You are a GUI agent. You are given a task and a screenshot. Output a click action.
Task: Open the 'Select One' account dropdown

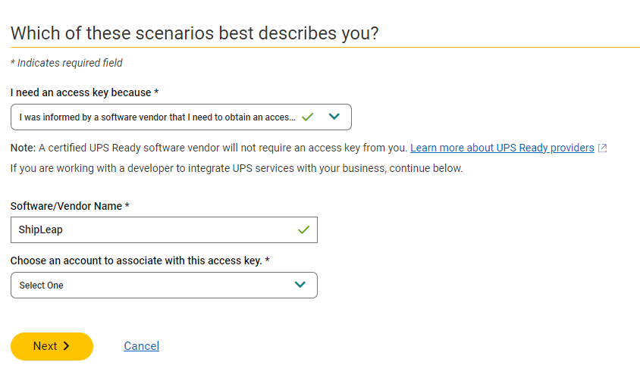(x=152, y=285)
